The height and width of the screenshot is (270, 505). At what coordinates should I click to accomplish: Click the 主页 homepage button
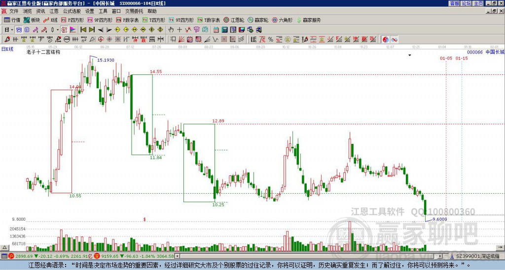coord(478,3)
